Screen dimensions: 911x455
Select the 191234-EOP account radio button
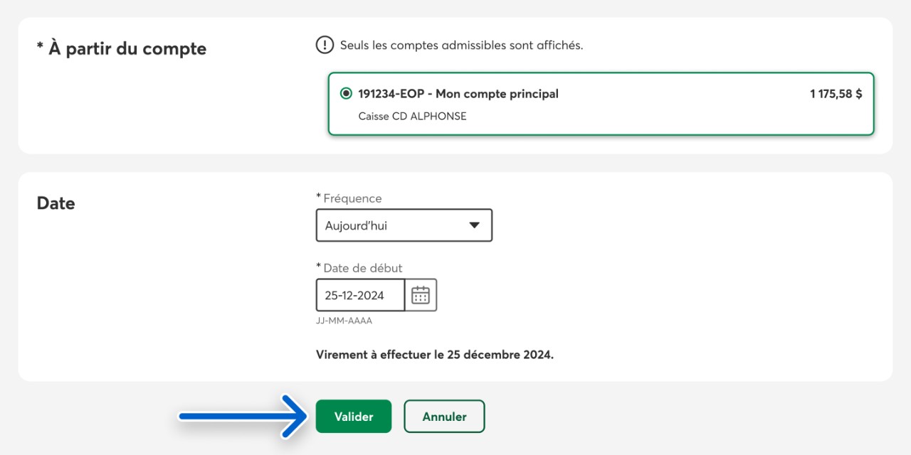click(346, 94)
